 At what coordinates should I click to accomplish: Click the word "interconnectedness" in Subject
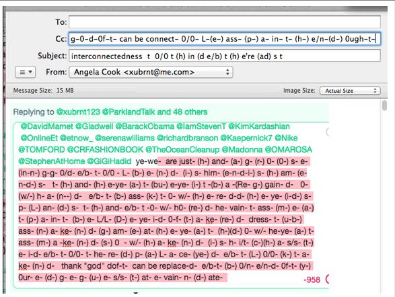[106, 56]
